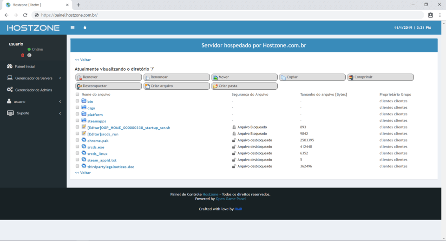Click the csgo folder icon
The image size is (446, 241).
(x=84, y=107)
